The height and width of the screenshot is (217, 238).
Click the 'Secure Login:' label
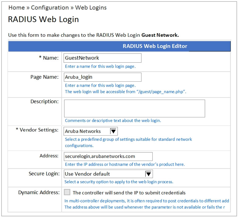[x=44, y=174]
